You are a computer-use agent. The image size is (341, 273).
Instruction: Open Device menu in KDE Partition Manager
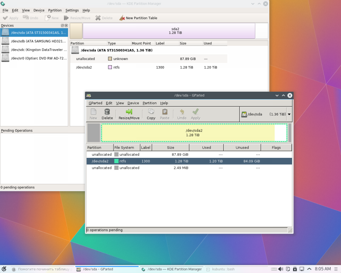(39, 10)
